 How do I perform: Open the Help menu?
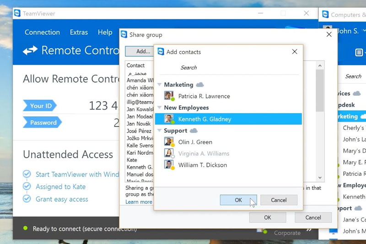click(x=105, y=32)
